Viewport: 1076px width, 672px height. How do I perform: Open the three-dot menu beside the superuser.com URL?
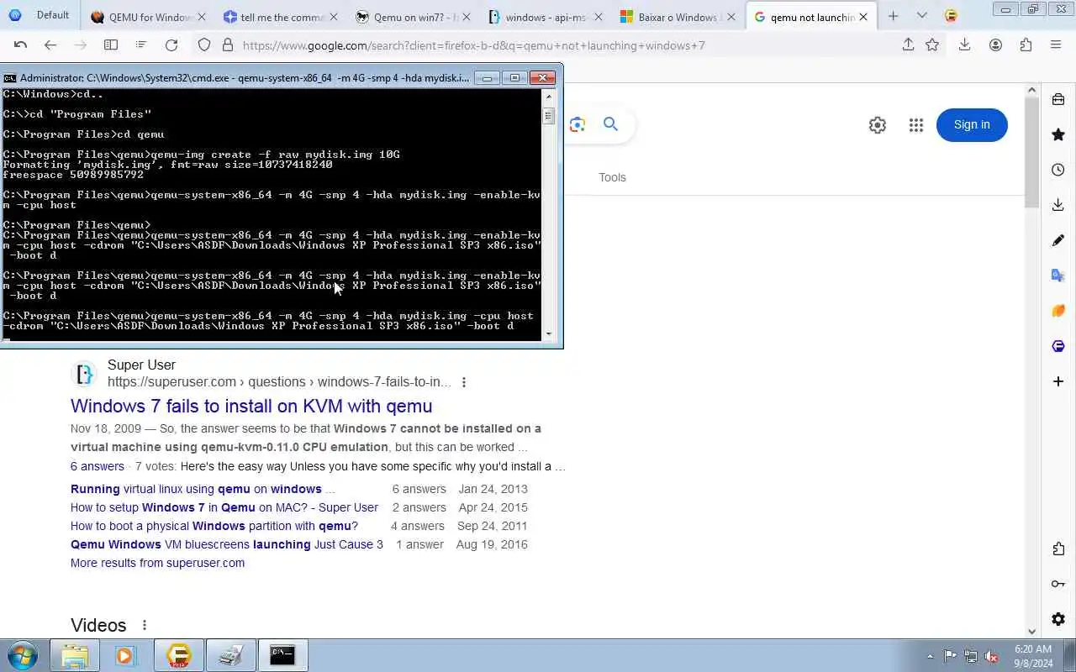point(463,382)
